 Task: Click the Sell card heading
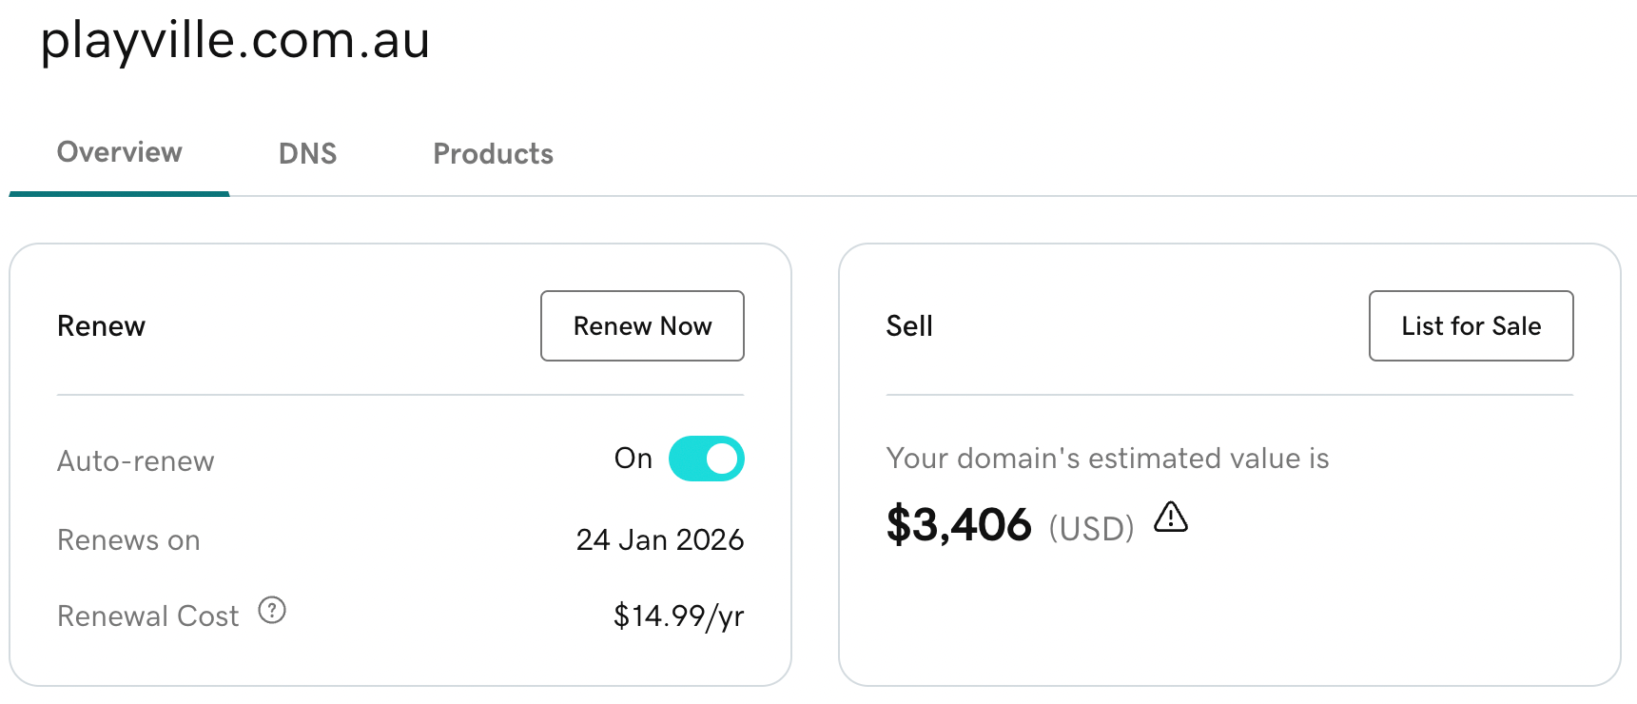908,326
